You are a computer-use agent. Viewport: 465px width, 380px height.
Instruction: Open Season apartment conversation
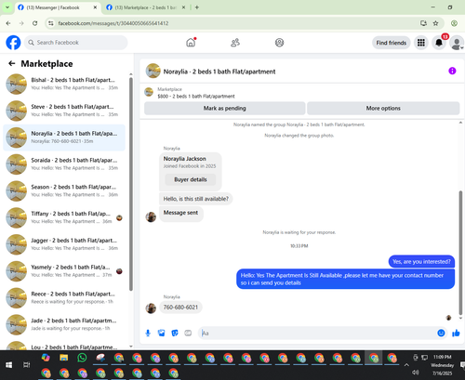tap(64, 190)
